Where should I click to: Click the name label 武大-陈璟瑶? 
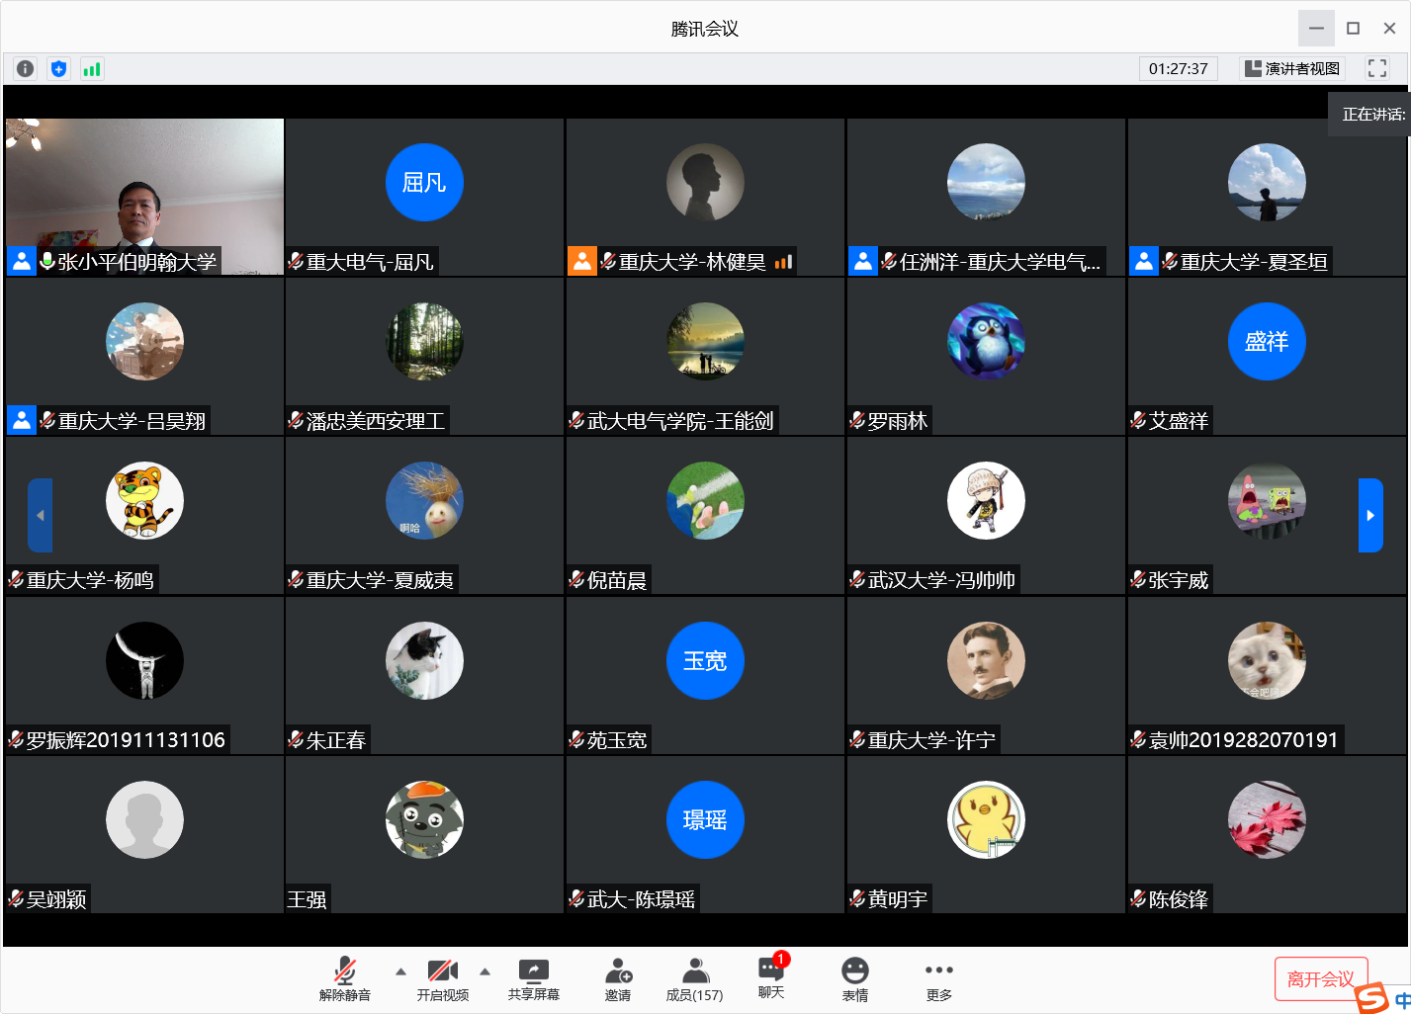click(x=641, y=899)
